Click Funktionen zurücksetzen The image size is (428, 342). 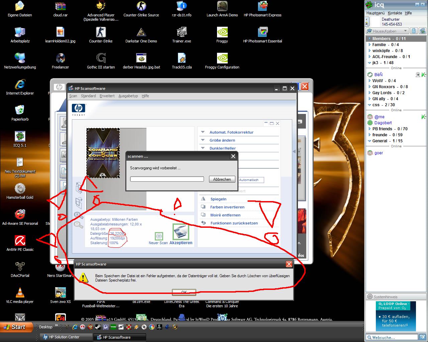(x=229, y=223)
